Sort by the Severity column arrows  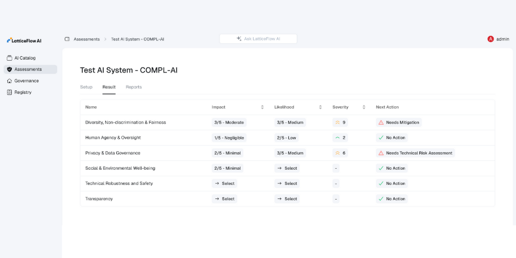pyautogui.click(x=364, y=107)
